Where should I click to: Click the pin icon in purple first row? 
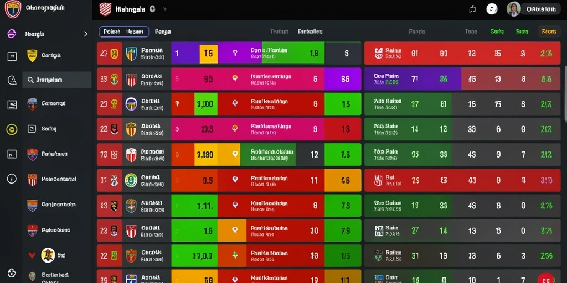tap(235, 53)
